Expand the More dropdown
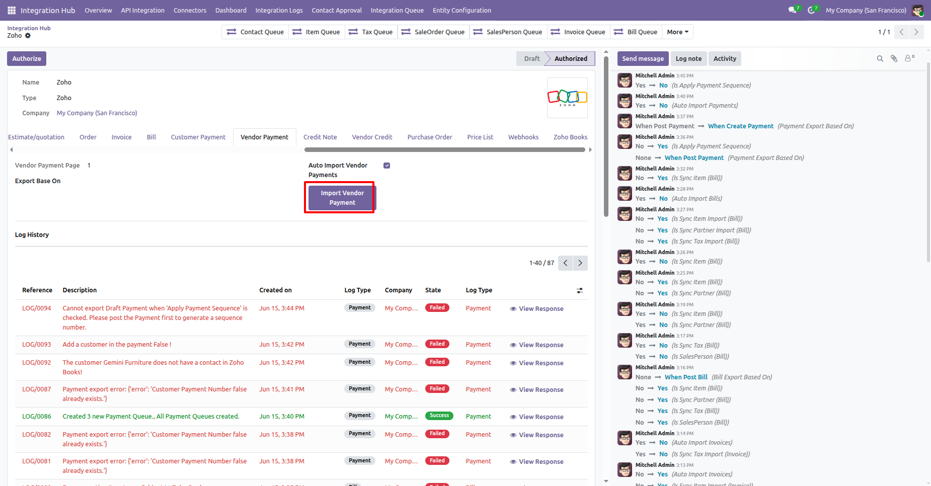This screenshot has width=931, height=486. tap(677, 32)
